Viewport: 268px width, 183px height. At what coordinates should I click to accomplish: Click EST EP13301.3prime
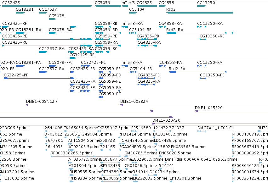[x=171, y=181]
